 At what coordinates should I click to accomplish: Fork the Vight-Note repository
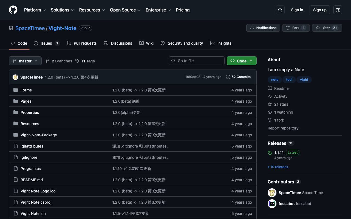pos(296,28)
